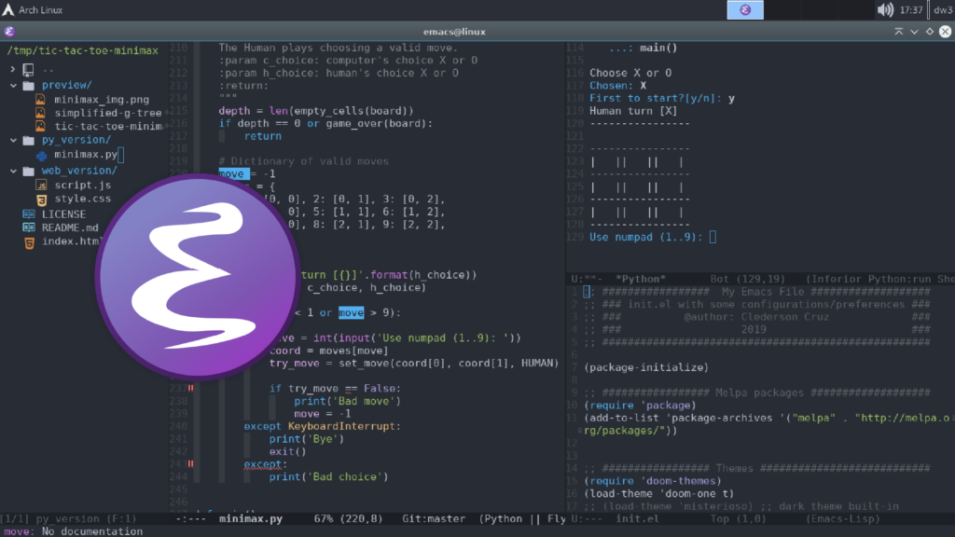Activate the Emacs window button in the top panel
The height and width of the screenshot is (537, 955).
745,9
